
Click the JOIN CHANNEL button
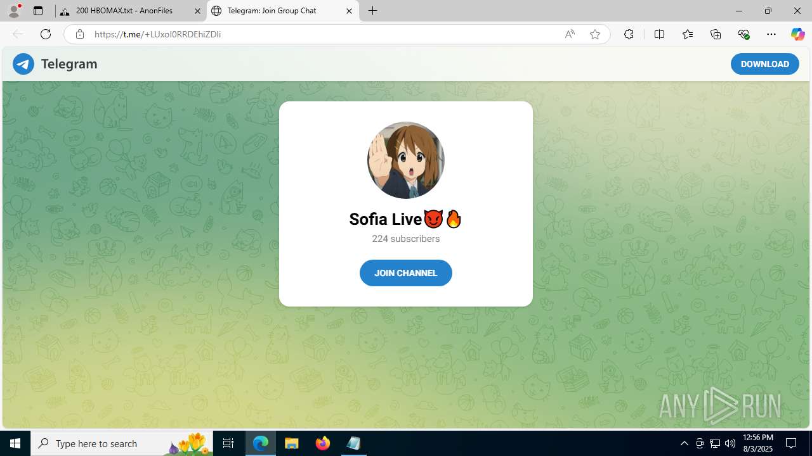tap(406, 273)
